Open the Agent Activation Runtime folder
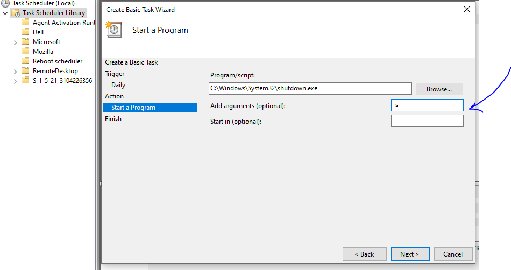The height and width of the screenshot is (270, 511). (64, 23)
